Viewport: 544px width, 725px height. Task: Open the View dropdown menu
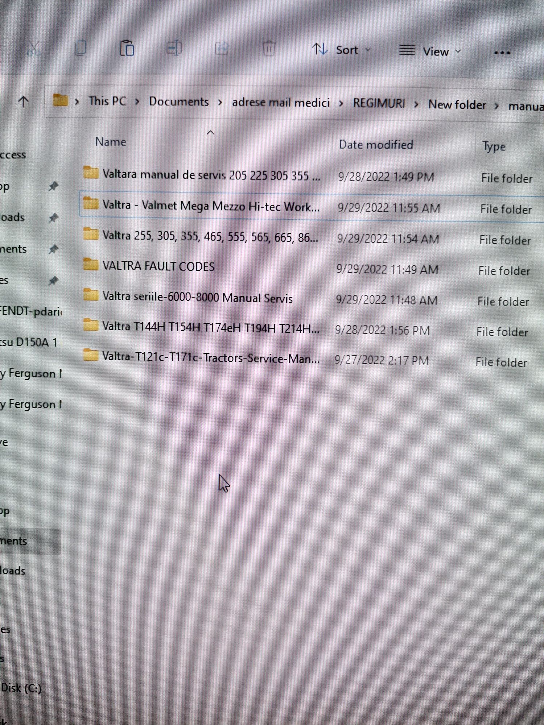[x=430, y=51]
